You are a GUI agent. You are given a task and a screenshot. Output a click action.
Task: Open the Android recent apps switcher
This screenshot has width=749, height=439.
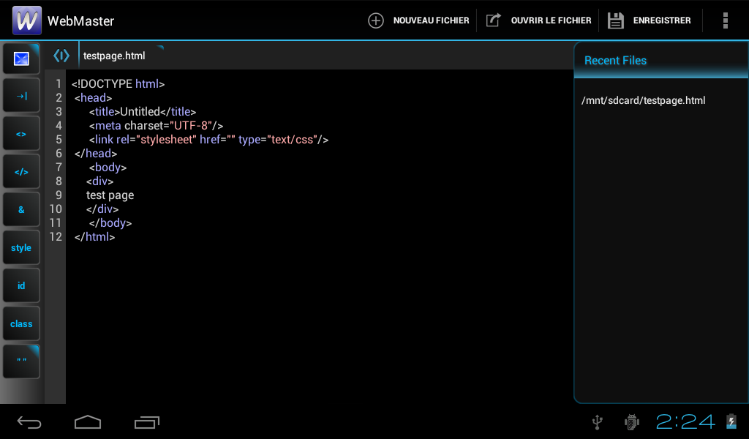pos(147,421)
